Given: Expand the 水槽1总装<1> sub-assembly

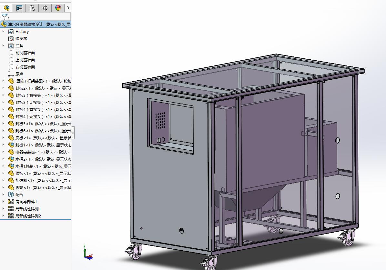Looking at the screenshot, I should (x=3, y=166).
